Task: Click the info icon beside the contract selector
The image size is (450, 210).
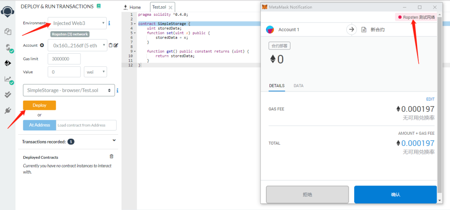Action: pyautogui.click(x=117, y=91)
